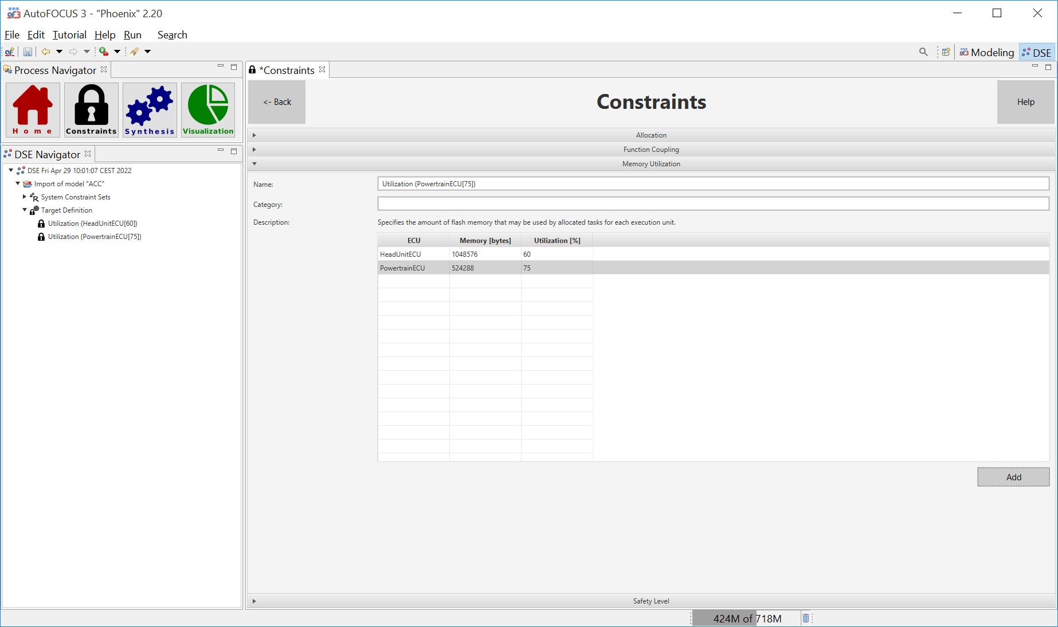Switch to the DSE perspective
Viewport: 1058px width, 627px height.
coord(1037,52)
